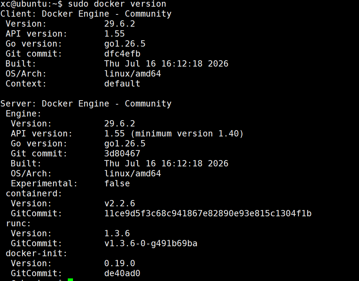Click the 'runc:' section label
Viewport: 359px width, 281px height.
tap(18, 223)
